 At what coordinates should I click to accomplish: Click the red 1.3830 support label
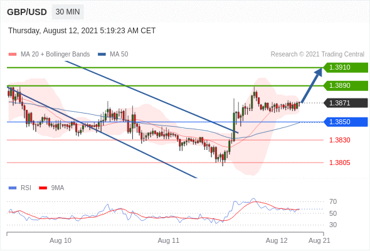coord(340,140)
